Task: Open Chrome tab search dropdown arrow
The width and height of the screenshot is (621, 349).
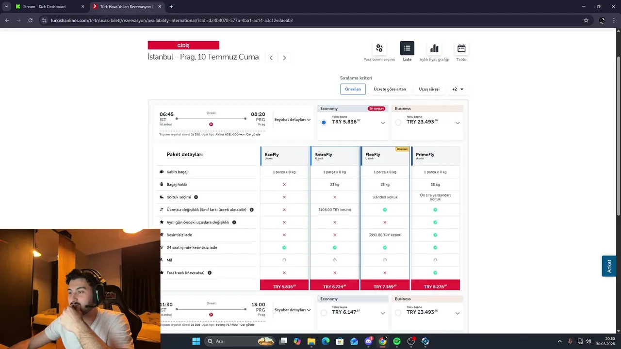Action: (x=6, y=7)
